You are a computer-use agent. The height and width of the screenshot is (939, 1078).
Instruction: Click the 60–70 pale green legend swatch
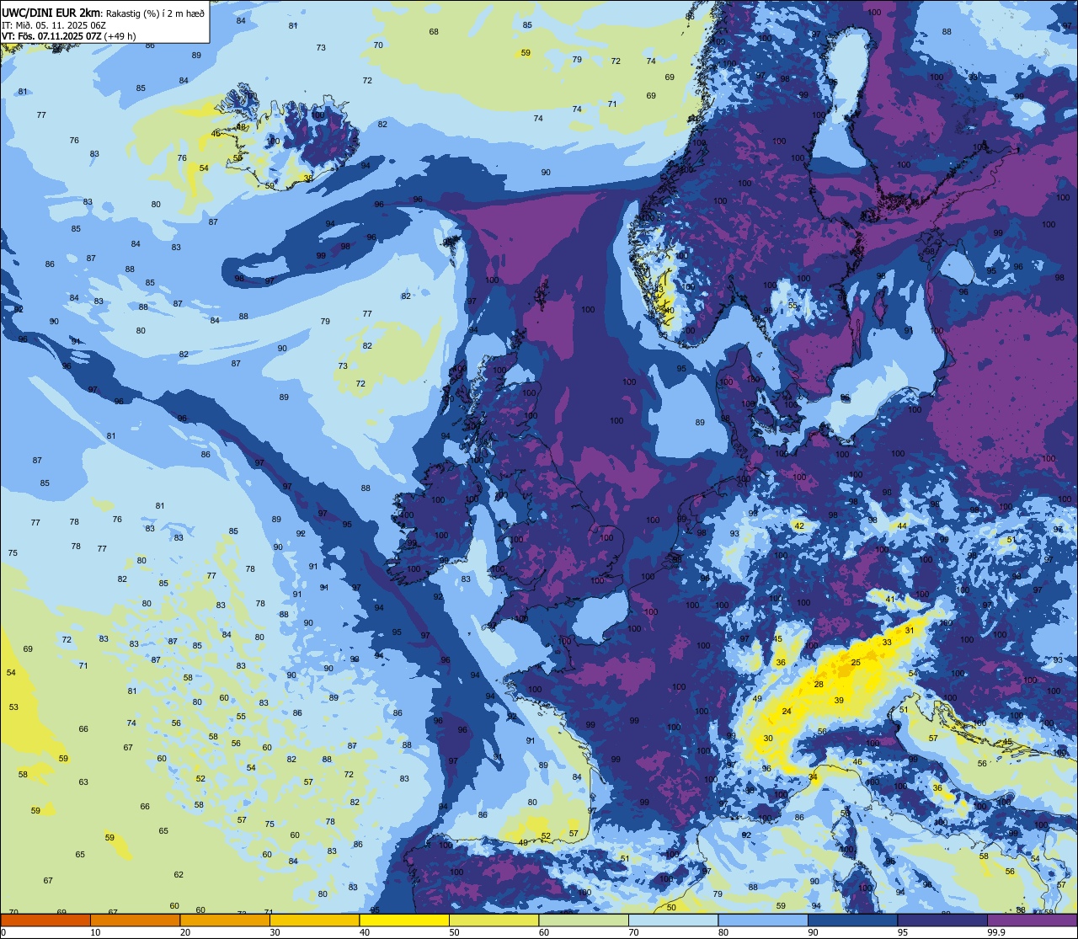(584, 920)
